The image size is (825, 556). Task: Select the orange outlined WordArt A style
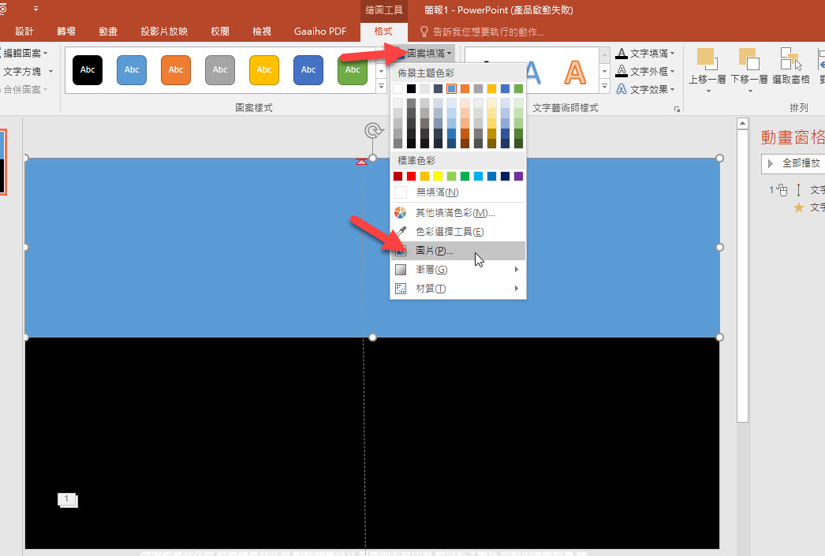[x=574, y=72]
